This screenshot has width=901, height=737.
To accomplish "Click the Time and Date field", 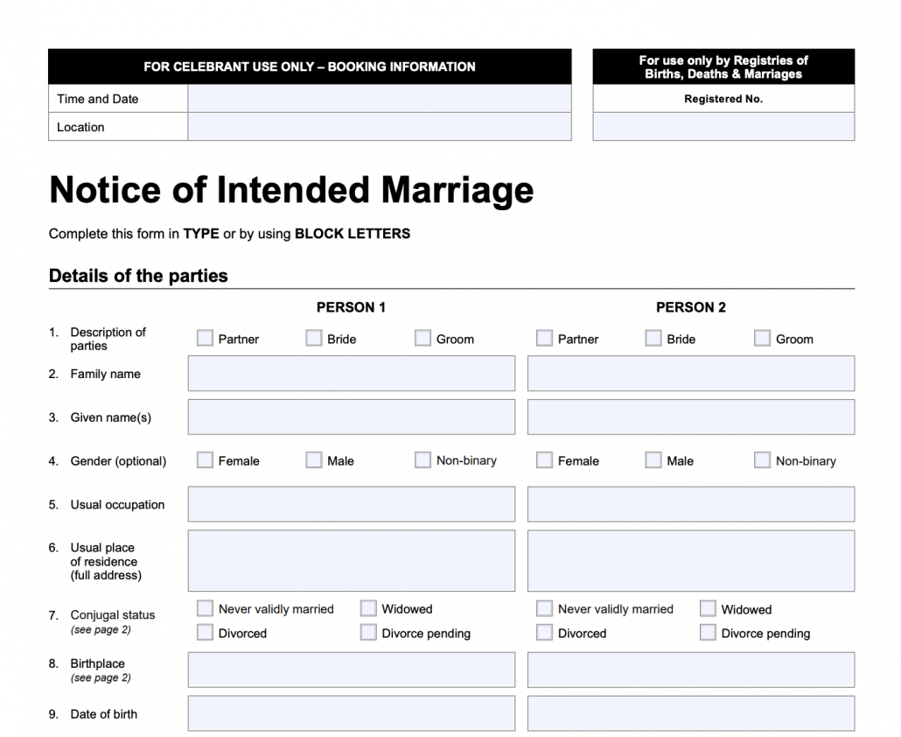I will click(x=379, y=99).
